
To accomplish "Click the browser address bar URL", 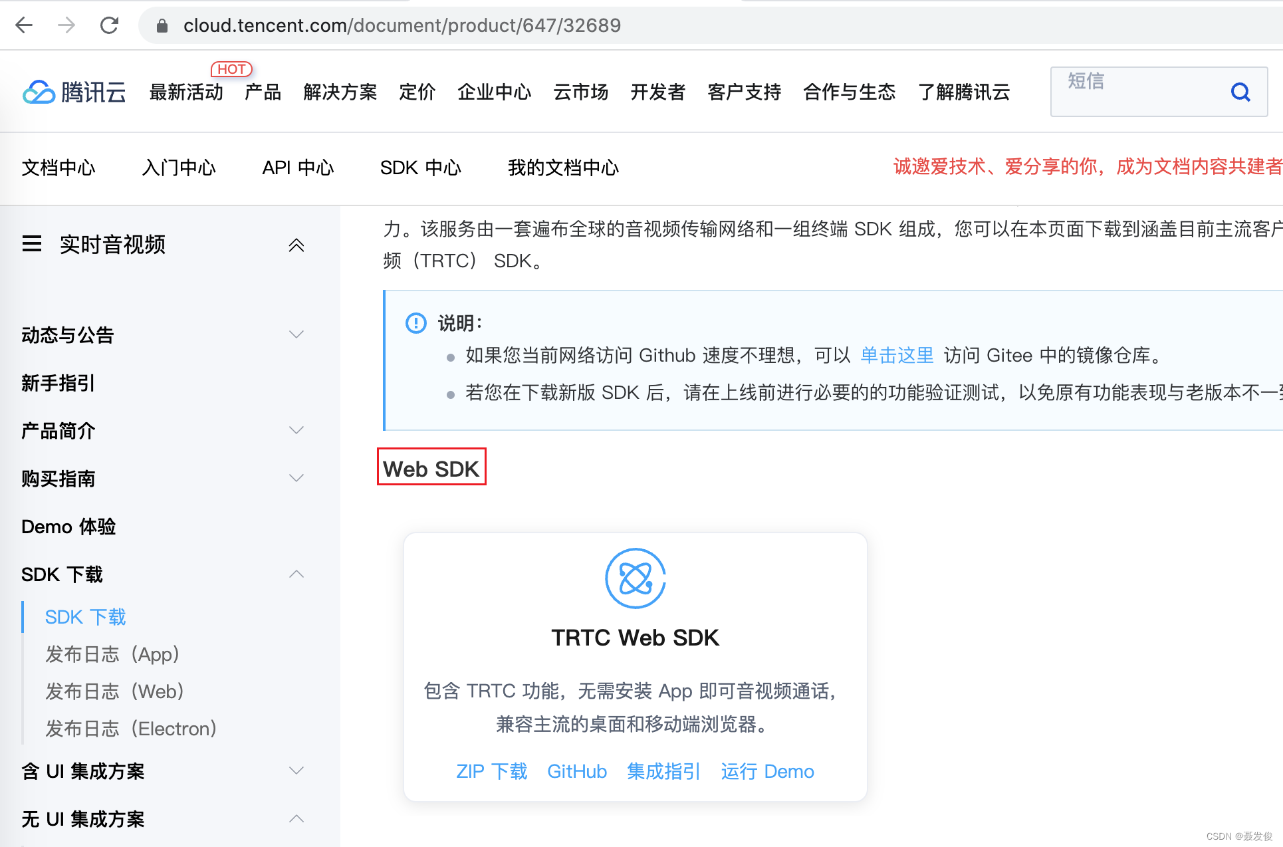I will pos(402,25).
